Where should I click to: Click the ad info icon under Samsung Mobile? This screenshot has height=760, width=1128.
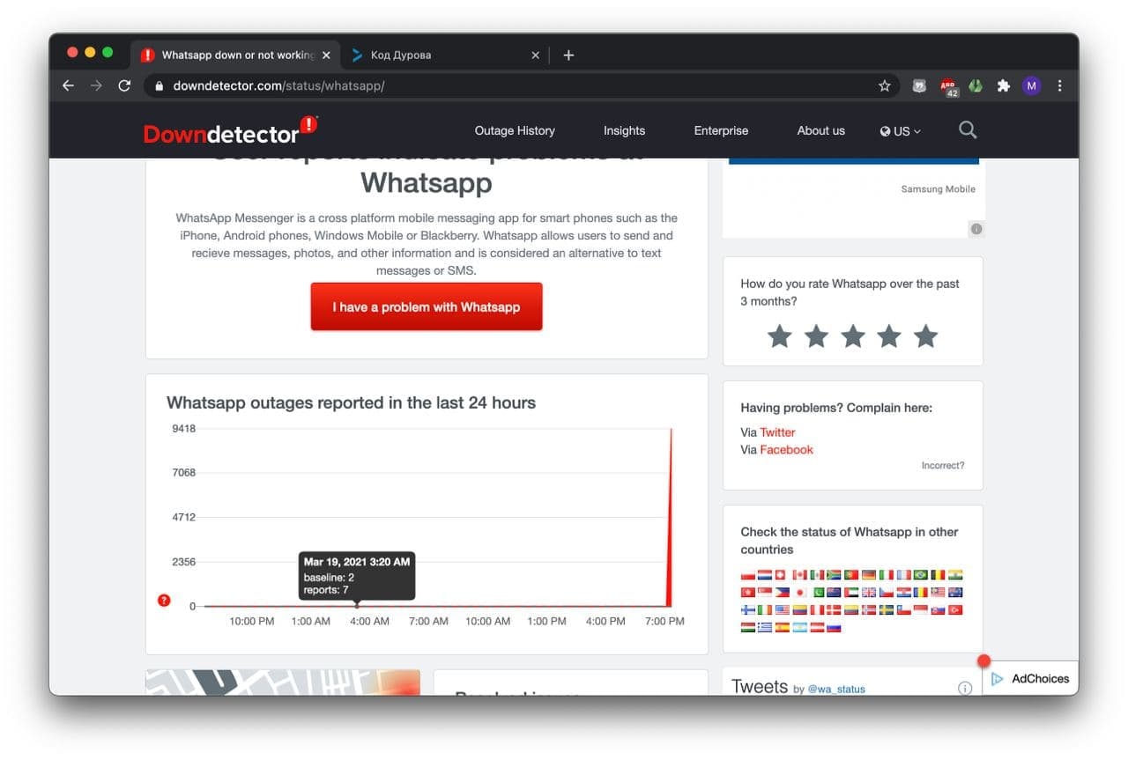[x=976, y=229]
